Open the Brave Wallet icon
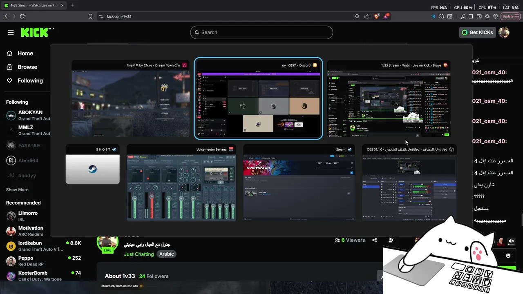The height and width of the screenshot is (294, 523). coord(479,16)
